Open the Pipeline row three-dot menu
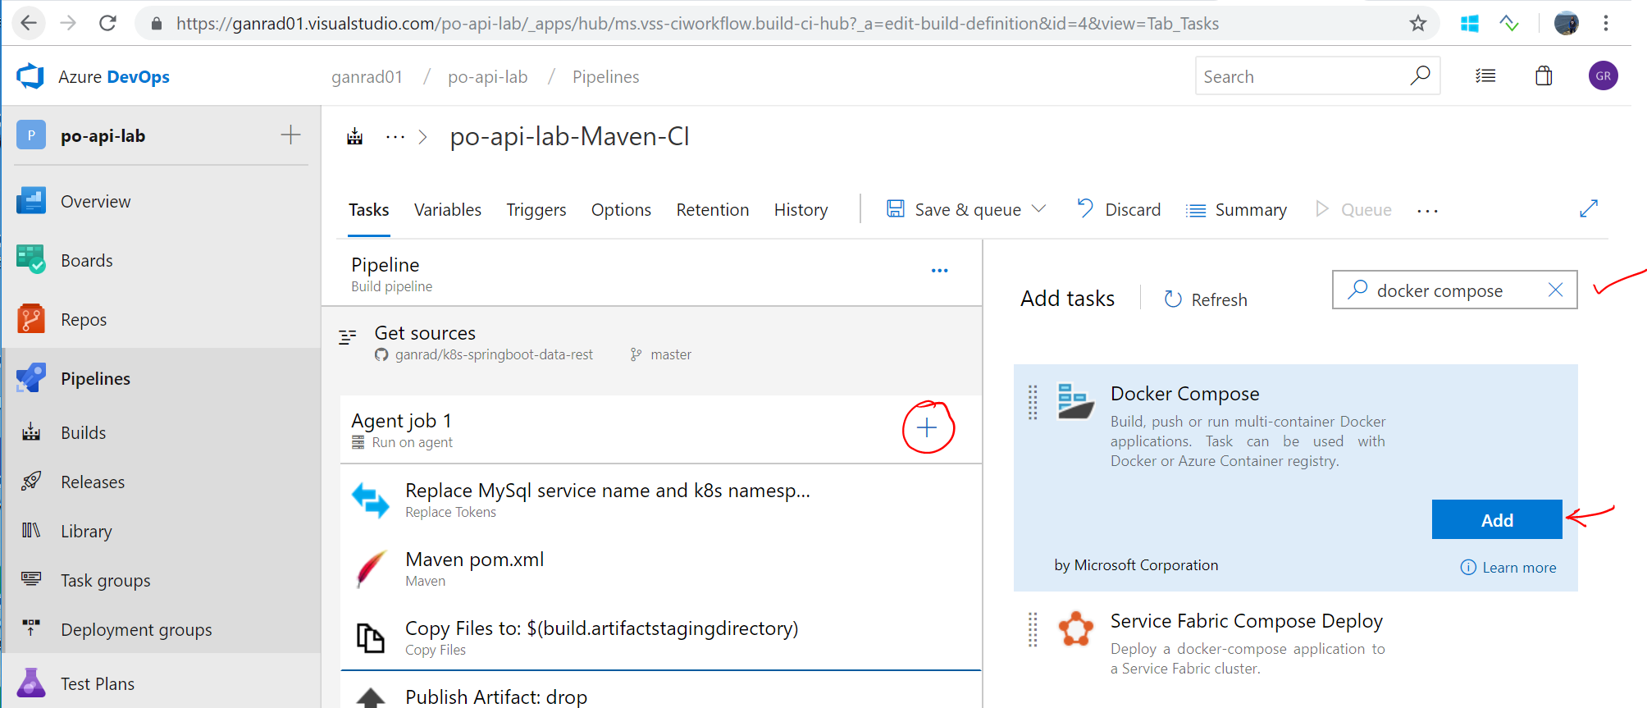The width and height of the screenshot is (1647, 708). pos(940,271)
